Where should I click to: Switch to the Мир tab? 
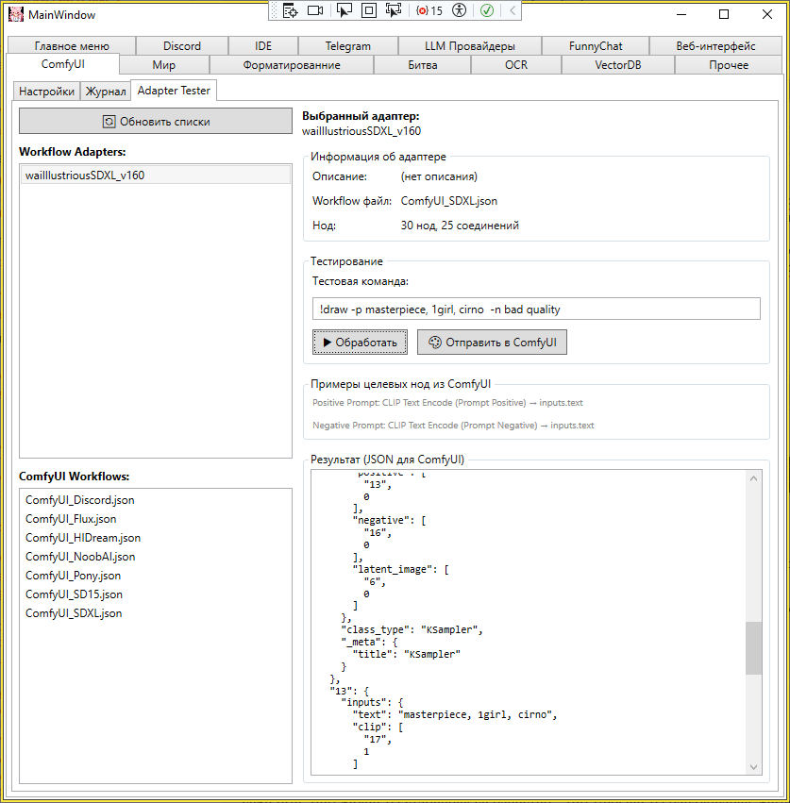pyautogui.click(x=164, y=65)
